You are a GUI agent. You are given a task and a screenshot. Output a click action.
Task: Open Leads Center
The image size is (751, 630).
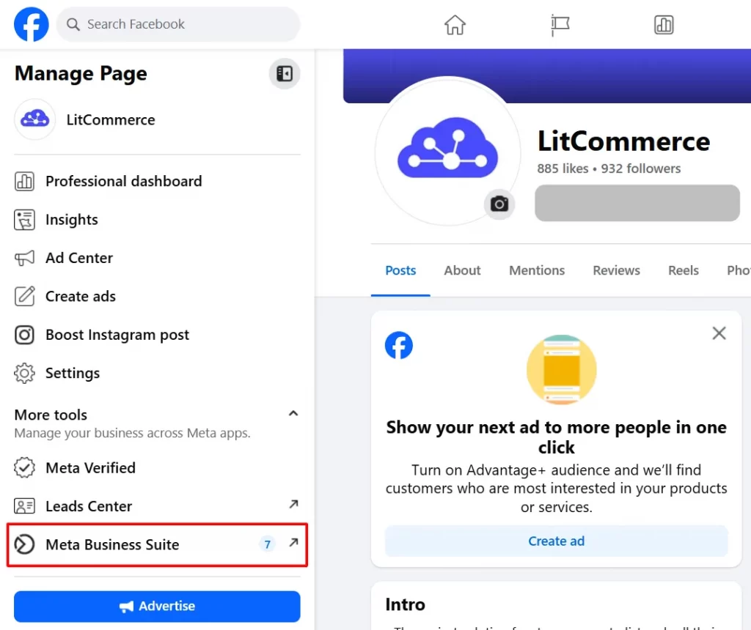[157, 506]
